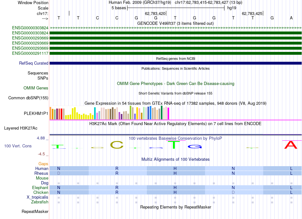
Task: Open Repeating Elements by RepeatMasker title
Action: click(175, 207)
